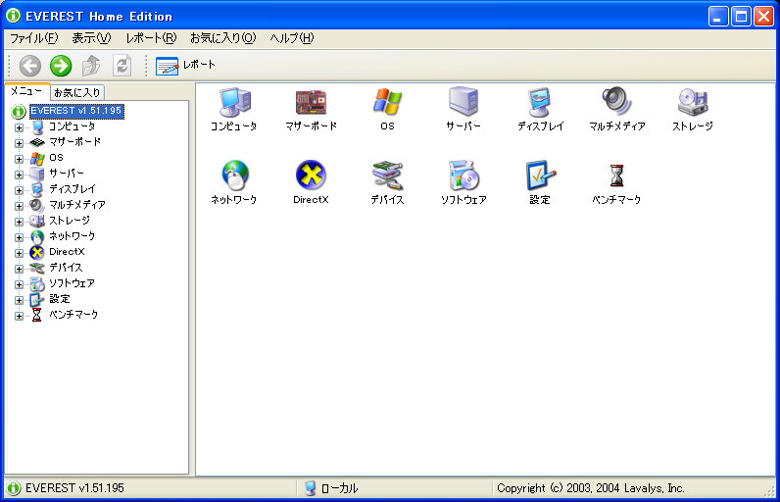Click the back arrow toolbar button
The height and width of the screenshot is (502, 780).
(x=30, y=66)
